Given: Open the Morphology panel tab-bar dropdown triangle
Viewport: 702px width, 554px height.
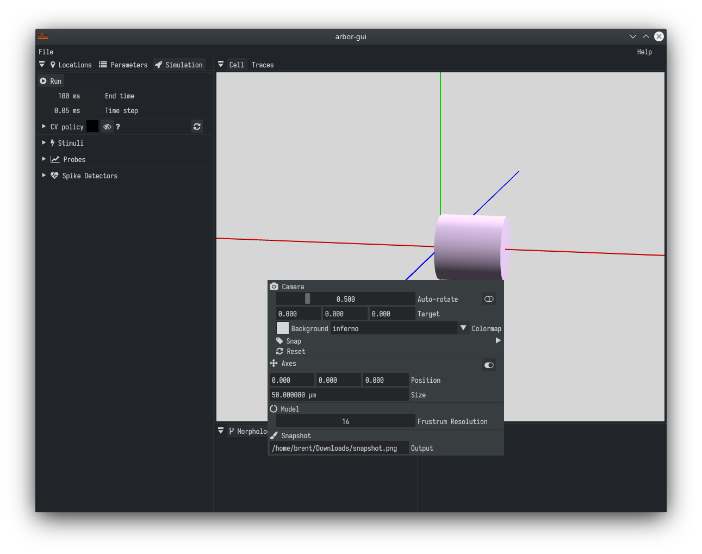Looking at the screenshot, I should [x=221, y=431].
